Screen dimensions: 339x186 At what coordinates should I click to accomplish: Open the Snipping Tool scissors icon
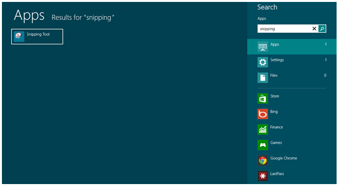tap(19, 37)
